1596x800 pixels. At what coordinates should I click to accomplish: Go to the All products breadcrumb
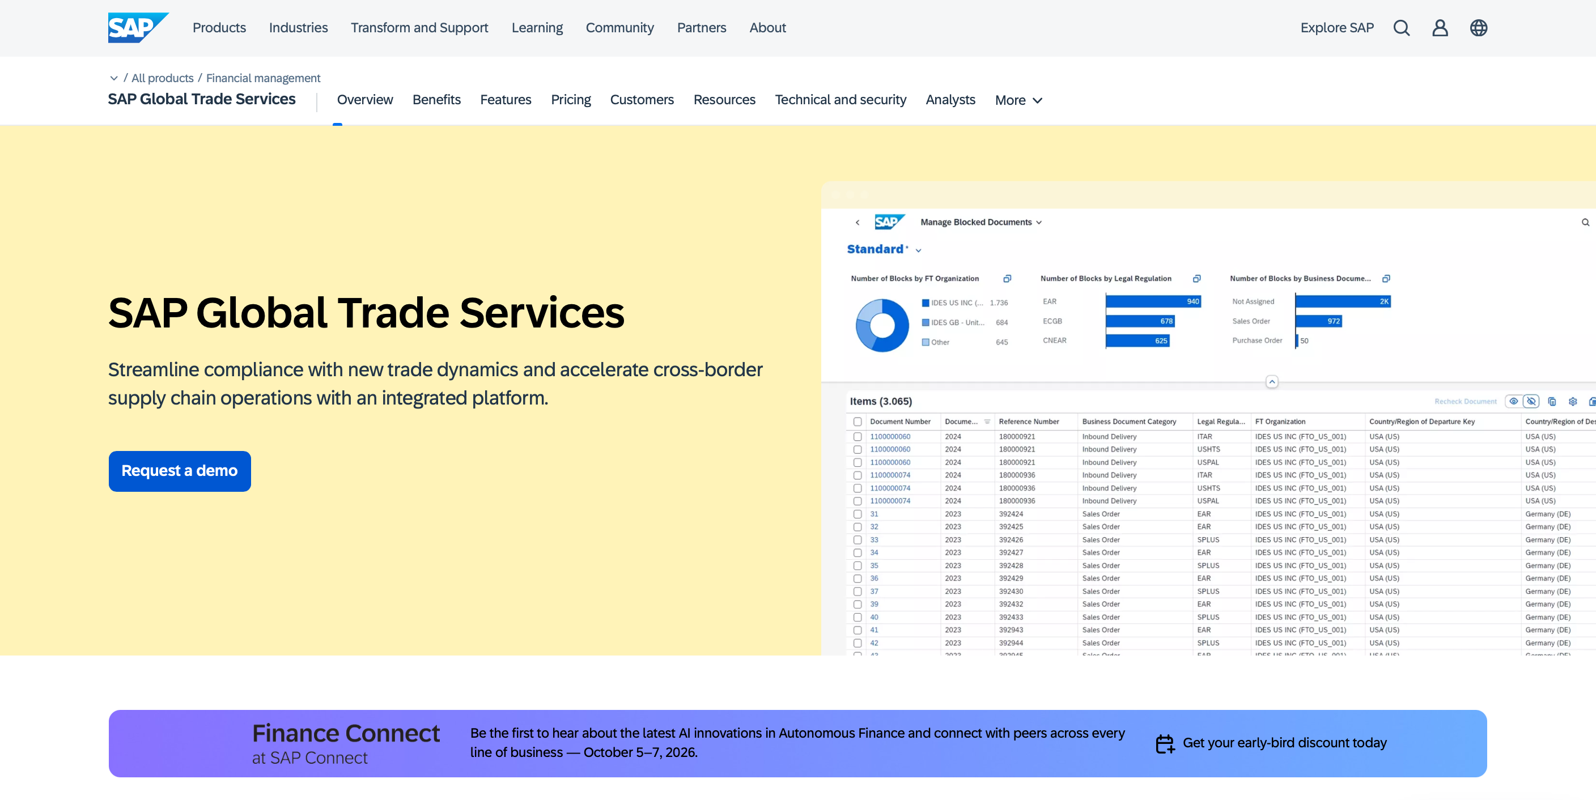pos(162,78)
